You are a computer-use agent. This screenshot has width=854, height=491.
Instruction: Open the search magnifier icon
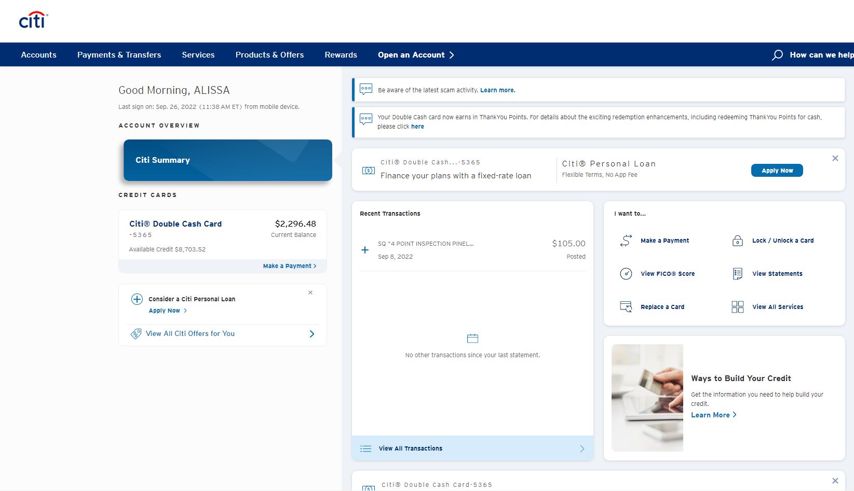(x=777, y=55)
